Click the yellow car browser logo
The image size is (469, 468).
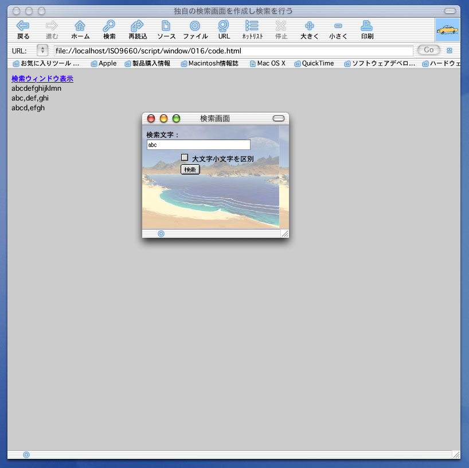447,30
